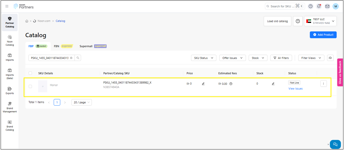This screenshot has height=150, width=344.
Task: Toggle the select-all header checkbox
Action: [x=30, y=73]
